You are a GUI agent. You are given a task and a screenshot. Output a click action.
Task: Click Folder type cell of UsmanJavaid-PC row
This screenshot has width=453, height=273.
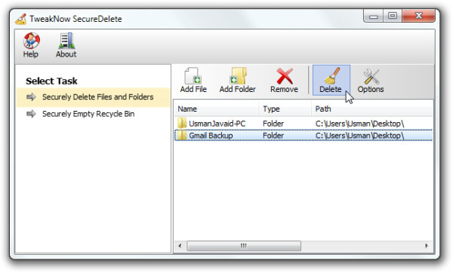[x=273, y=124]
